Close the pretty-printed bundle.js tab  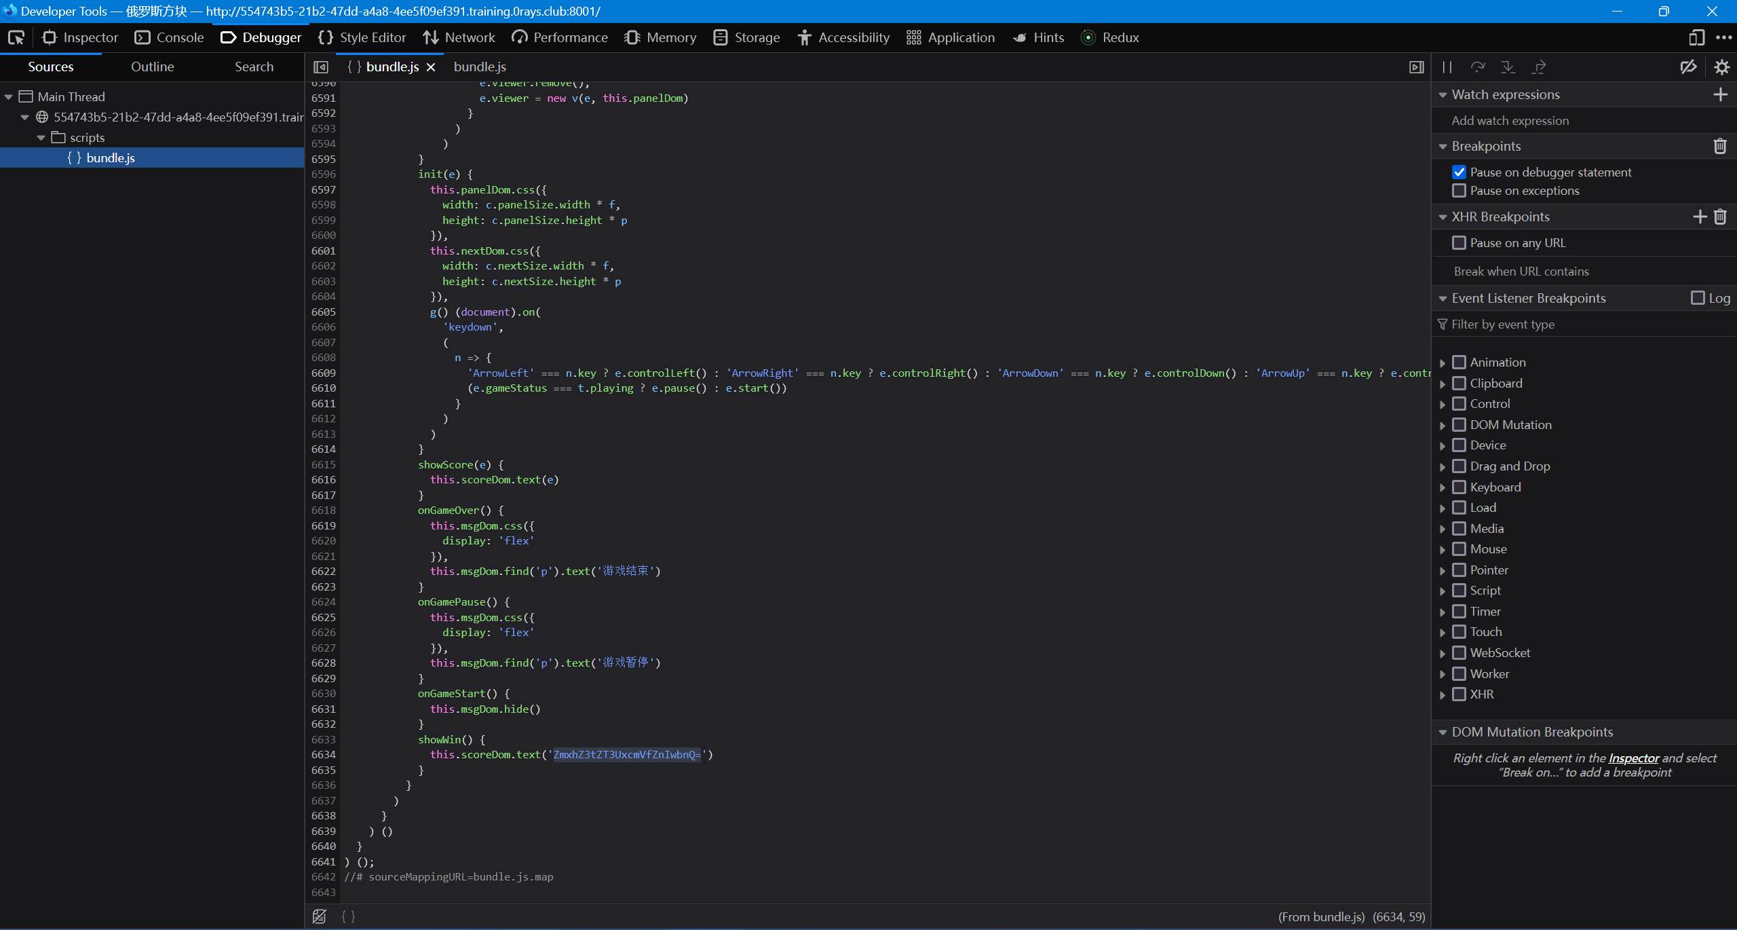(x=431, y=67)
